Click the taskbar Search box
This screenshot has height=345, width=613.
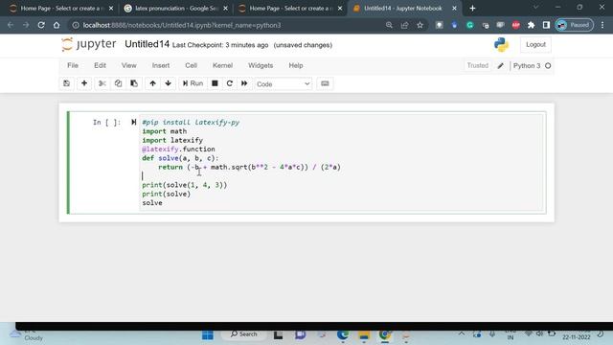[244, 334]
